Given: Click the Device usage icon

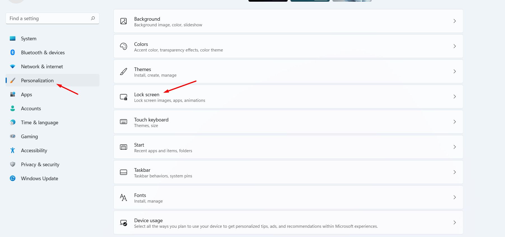Looking at the screenshot, I should pyautogui.click(x=124, y=223).
